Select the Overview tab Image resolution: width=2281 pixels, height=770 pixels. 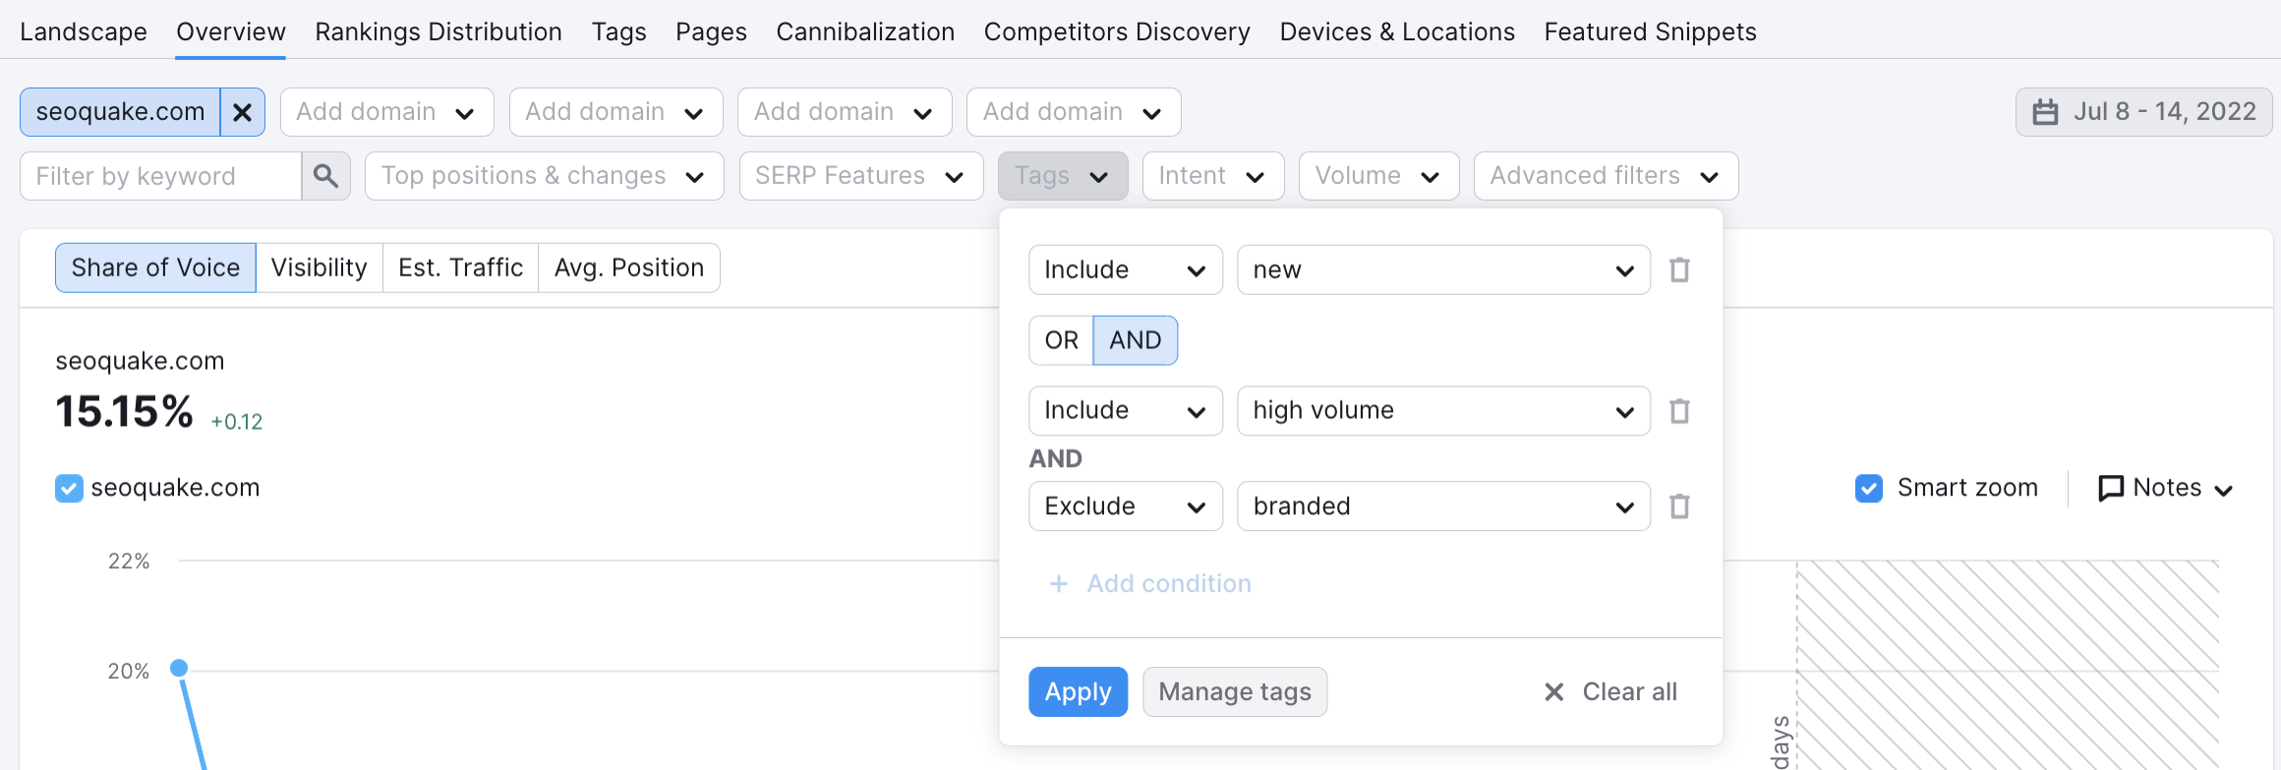click(x=231, y=31)
